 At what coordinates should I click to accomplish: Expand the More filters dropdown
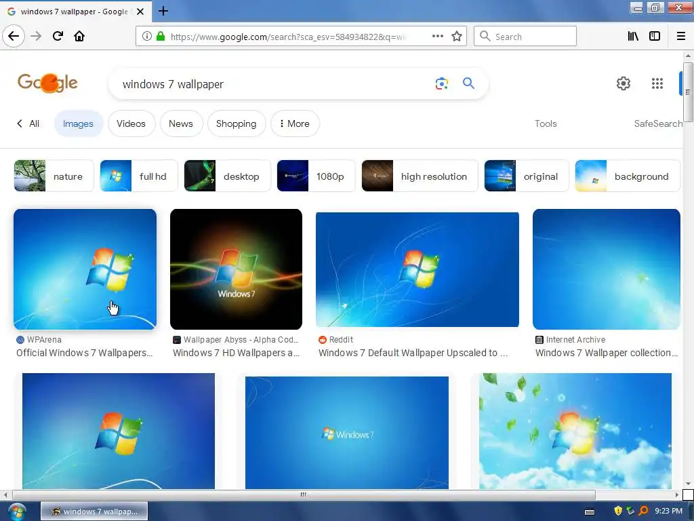294,123
